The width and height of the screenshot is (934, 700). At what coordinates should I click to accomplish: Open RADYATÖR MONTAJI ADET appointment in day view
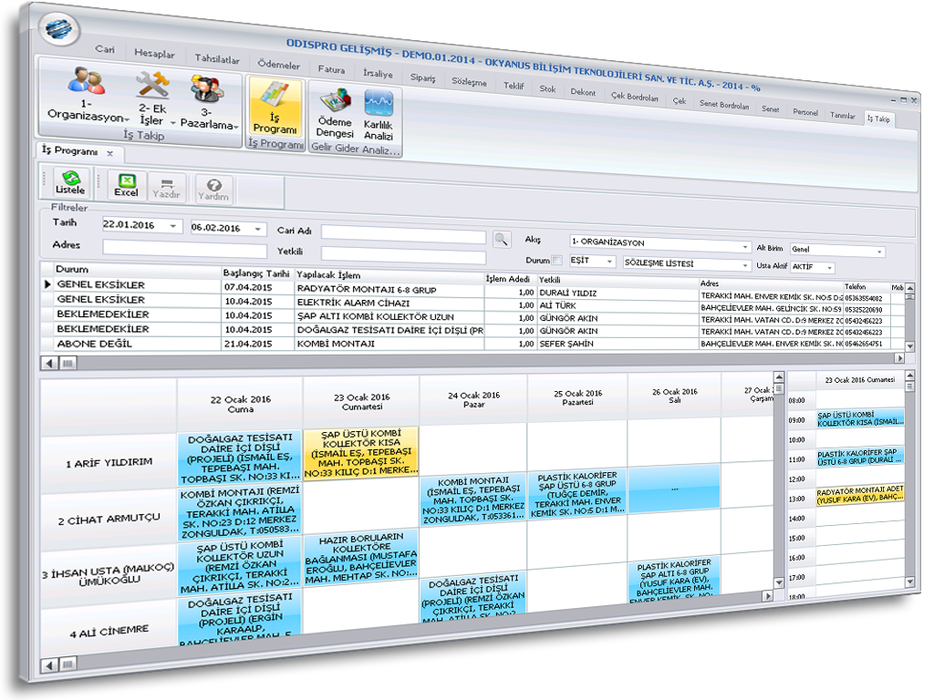[859, 495]
